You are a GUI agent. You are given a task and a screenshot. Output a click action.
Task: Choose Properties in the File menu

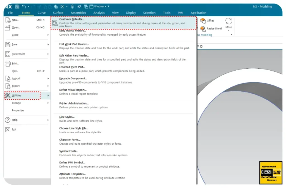pos(18,110)
